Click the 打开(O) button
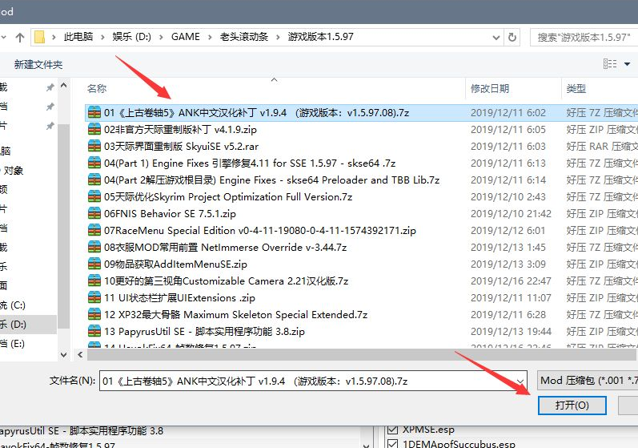Image resolution: width=638 pixels, height=448 pixels. point(572,406)
